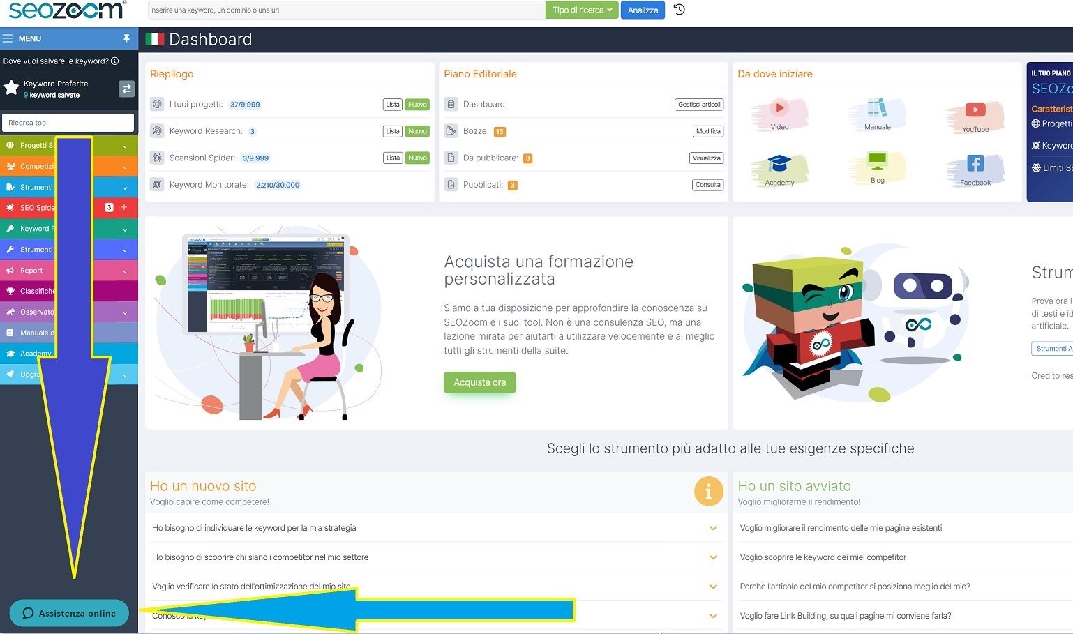
Task: Click the Lista button for Scansioni Spider
Action: tap(393, 158)
